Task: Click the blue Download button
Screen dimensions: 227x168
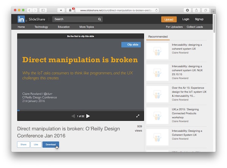Action: [x=51, y=145]
